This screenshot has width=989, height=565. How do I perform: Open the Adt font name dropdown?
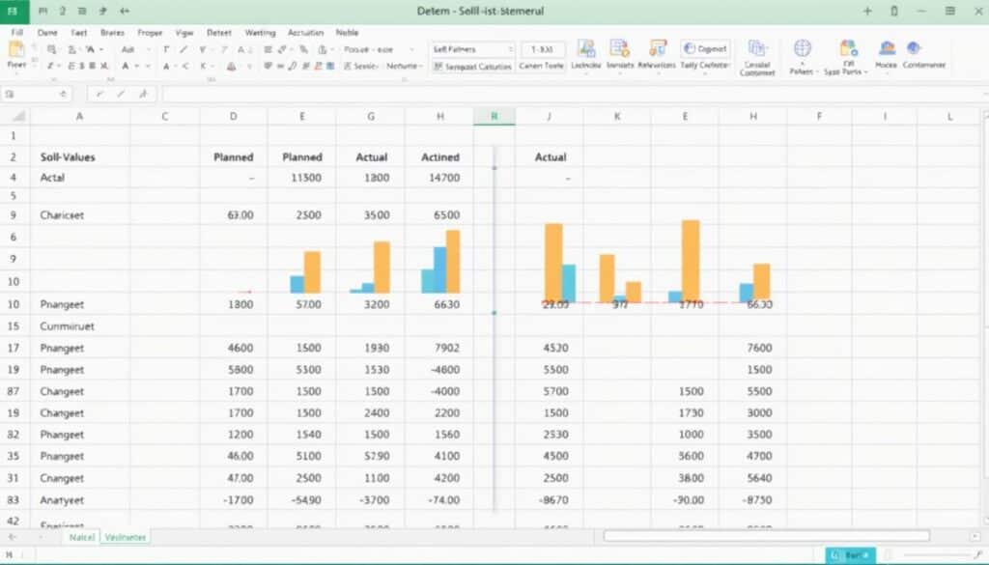[135, 49]
